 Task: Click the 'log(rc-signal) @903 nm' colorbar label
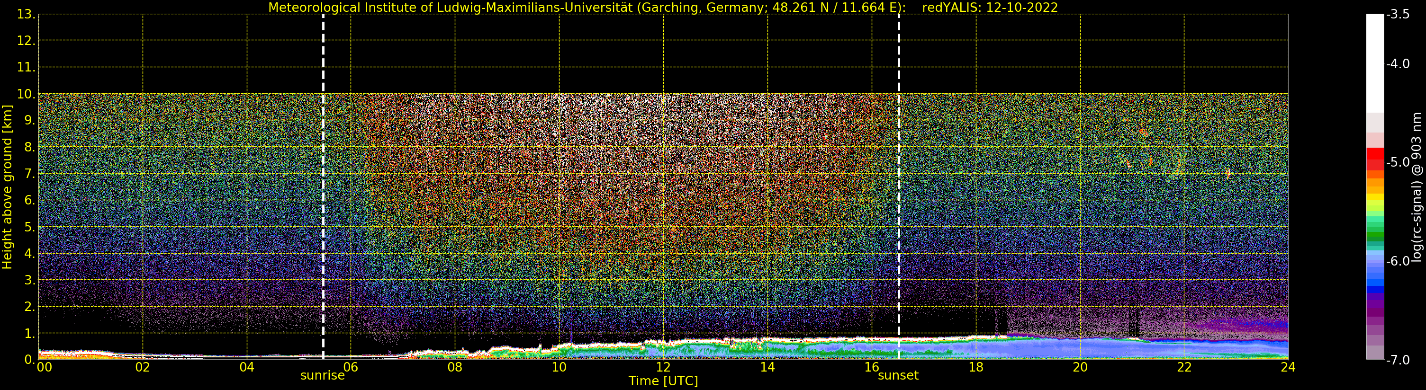click(x=1417, y=187)
